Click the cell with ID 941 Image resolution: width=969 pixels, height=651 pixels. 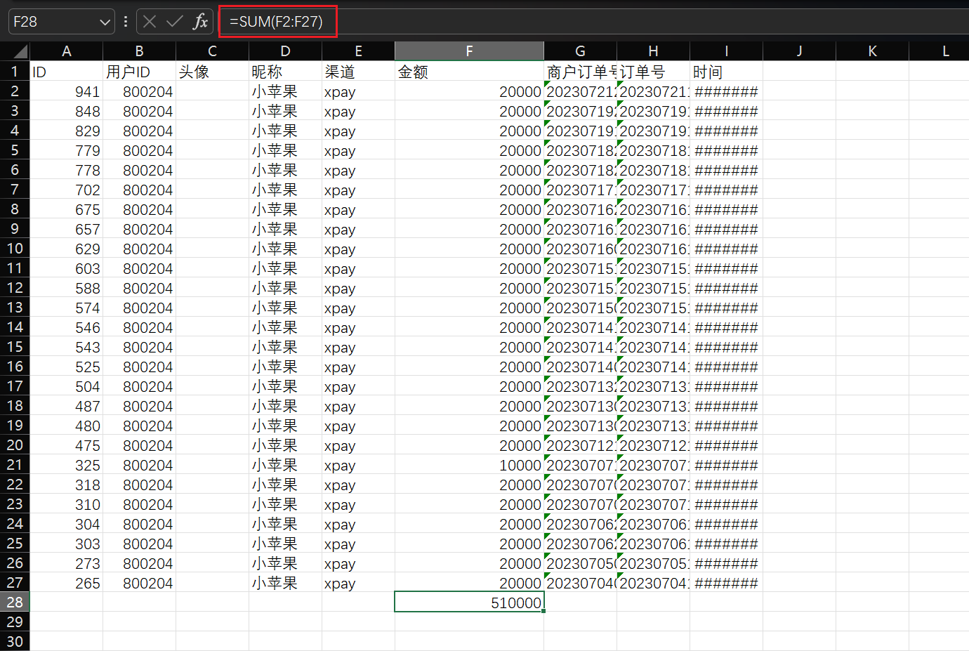coord(67,91)
